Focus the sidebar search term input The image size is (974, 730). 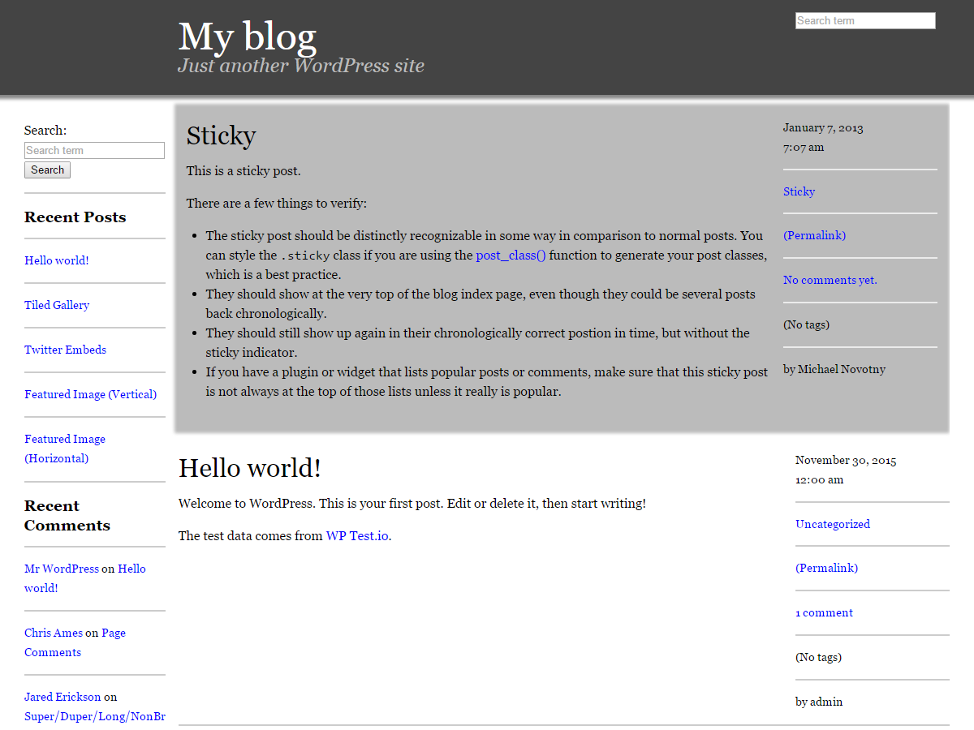coord(94,151)
